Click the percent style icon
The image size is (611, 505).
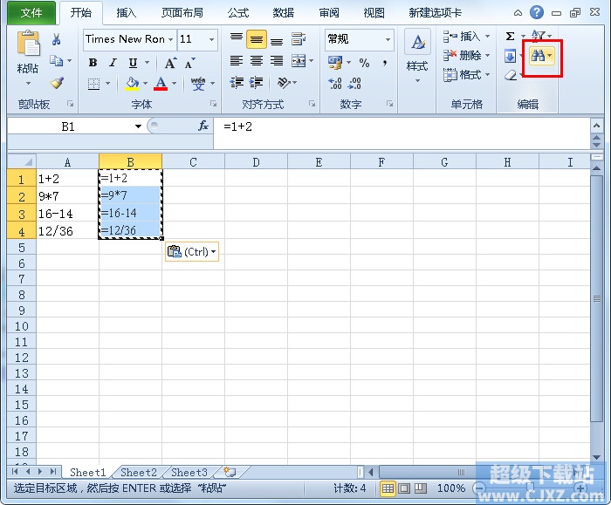coord(364,63)
